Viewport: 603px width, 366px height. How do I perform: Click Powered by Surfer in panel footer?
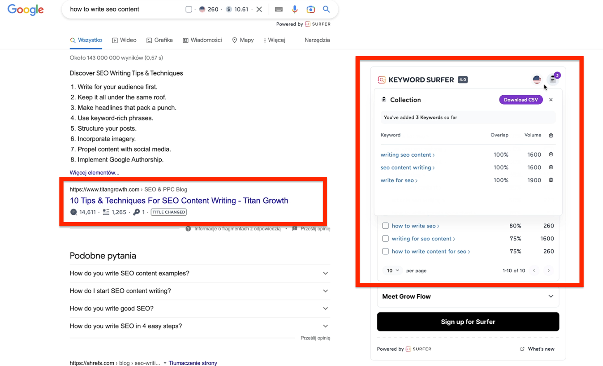click(x=404, y=349)
